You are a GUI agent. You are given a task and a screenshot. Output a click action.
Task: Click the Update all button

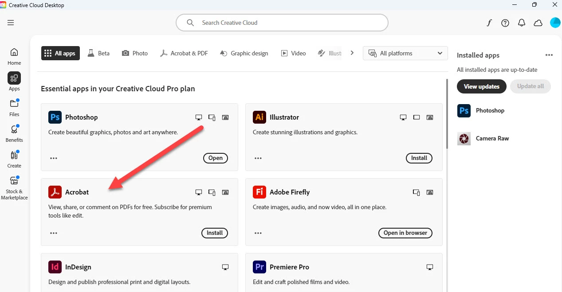click(531, 86)
